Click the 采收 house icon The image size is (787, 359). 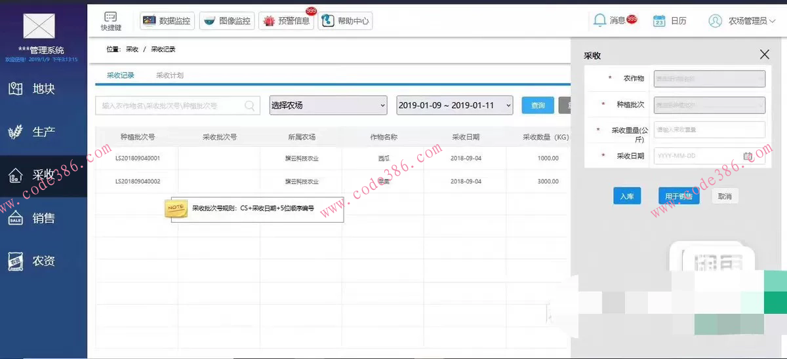[x=15, y=175]
